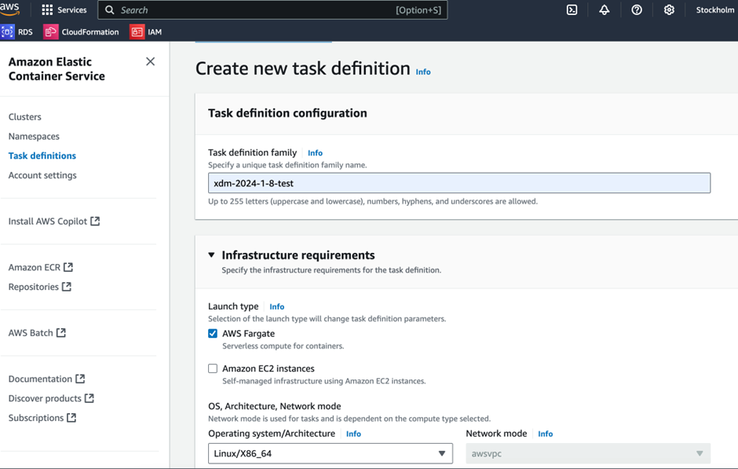738x469 pixels.
Task: Open the help question mark icon
Action: 637,10
